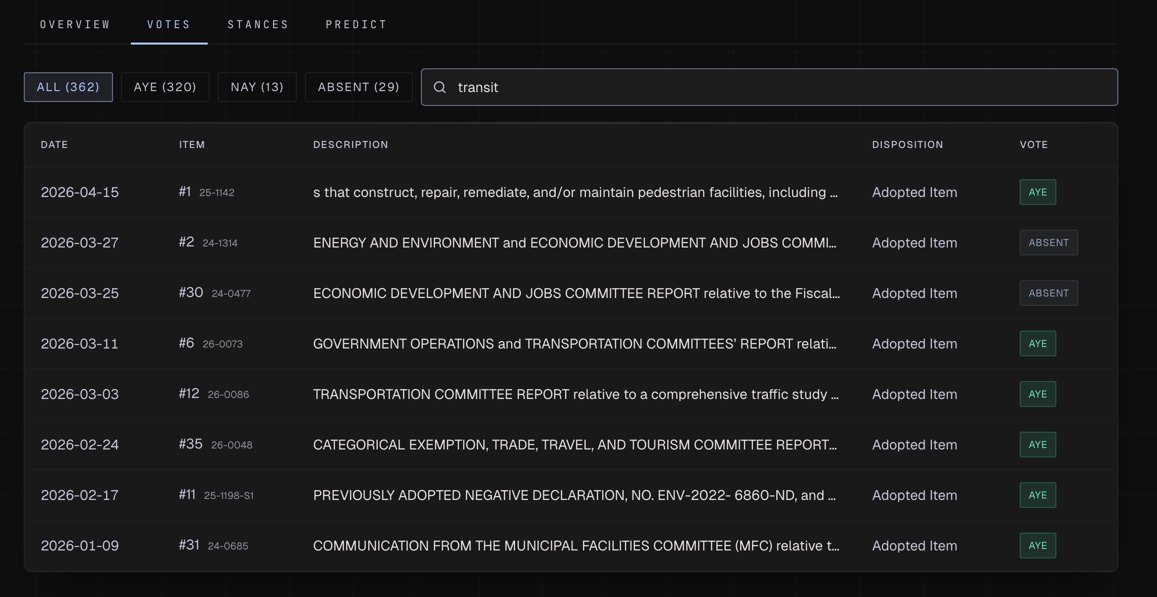Filter by NAY (13) votes
The height and width of the screenshot is (597, 1157).
[257, 87]
